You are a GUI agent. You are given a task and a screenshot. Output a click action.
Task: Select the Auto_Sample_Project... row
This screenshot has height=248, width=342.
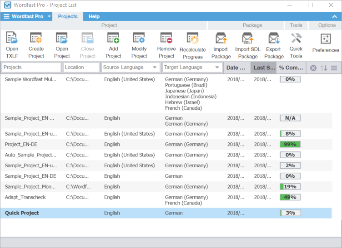166,155
